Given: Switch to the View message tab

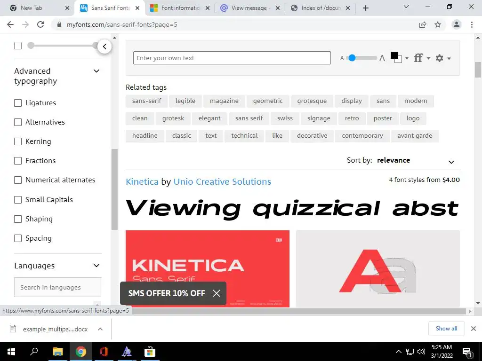Looking at the screenshot, I should click(x=249, y=8).
